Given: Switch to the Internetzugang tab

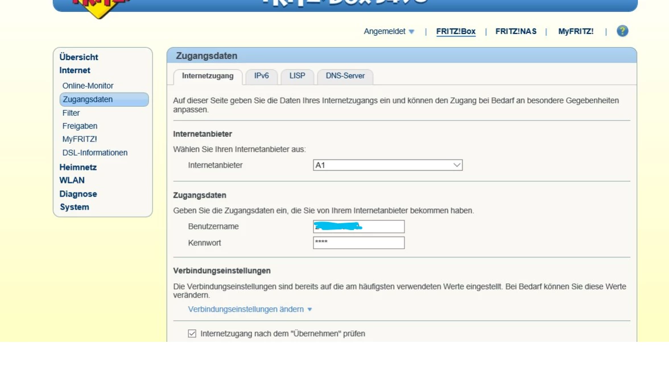Looking at the screenshot, I should click(208, 76).
